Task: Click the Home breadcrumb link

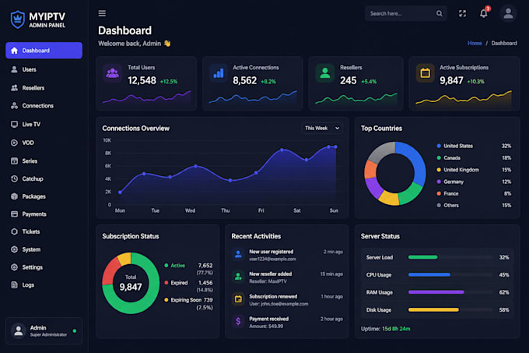Action: pos(475,43)
